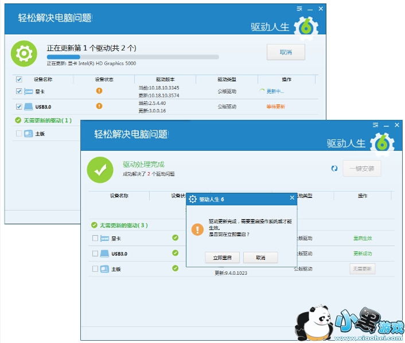Close the back 驱动人生 window
The height and width of the screenshot is (343, 405).
[x=321, y=9]
